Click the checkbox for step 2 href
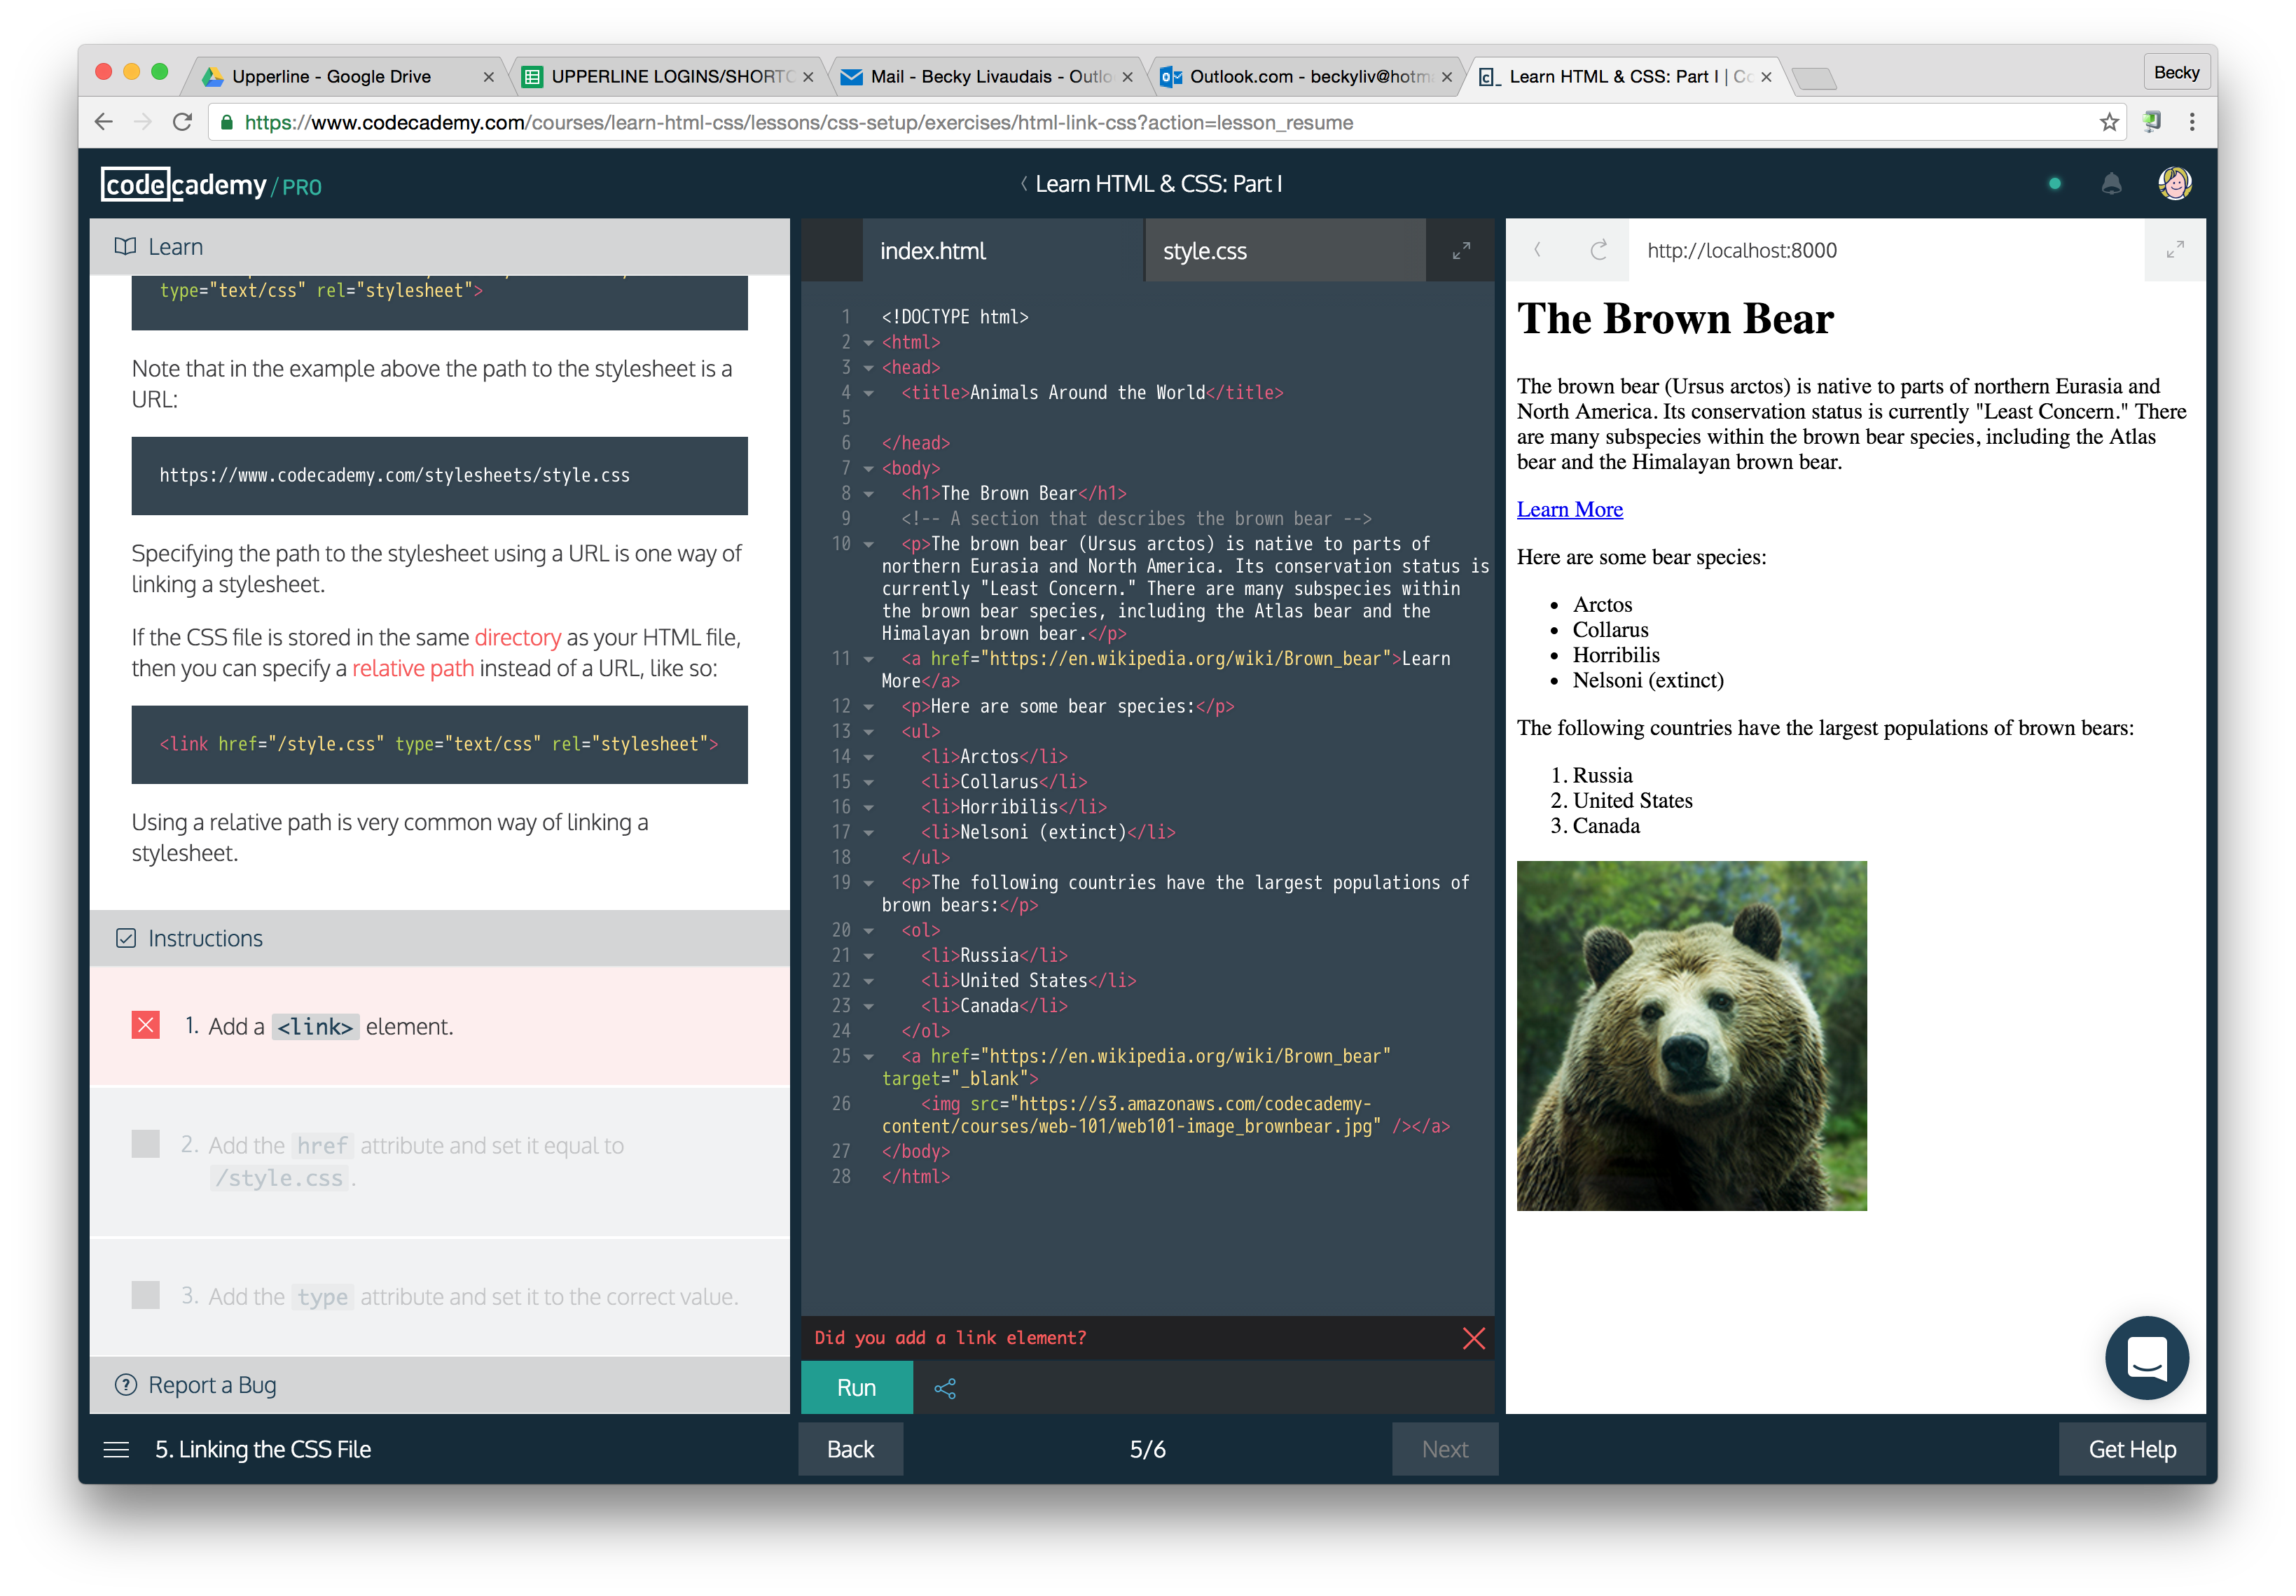 click(146, 1144)
